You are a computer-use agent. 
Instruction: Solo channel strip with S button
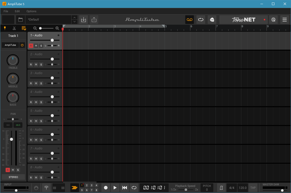(x=18, y=170)
